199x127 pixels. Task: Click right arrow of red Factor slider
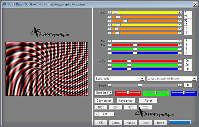(x=180, y=61)
